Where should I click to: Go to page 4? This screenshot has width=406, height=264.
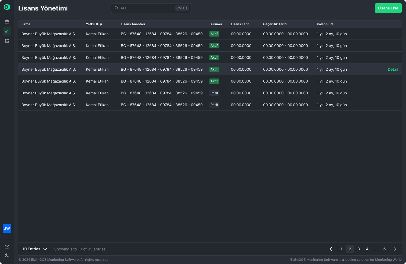point(367,249)
